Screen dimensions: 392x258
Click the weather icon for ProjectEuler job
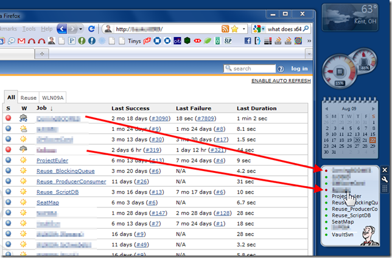point(23,160)
